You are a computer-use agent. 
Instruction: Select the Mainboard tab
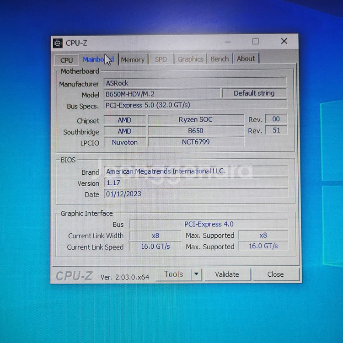98,59
